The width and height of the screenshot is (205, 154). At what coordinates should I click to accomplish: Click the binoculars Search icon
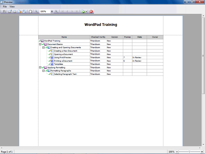click(x=4, y=12)
